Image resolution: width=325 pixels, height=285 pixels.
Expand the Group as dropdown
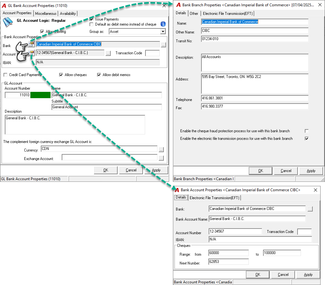pyautogui.click(x=163, y=32)
